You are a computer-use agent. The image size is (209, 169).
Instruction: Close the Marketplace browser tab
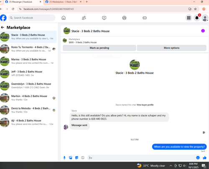[81, 2]
